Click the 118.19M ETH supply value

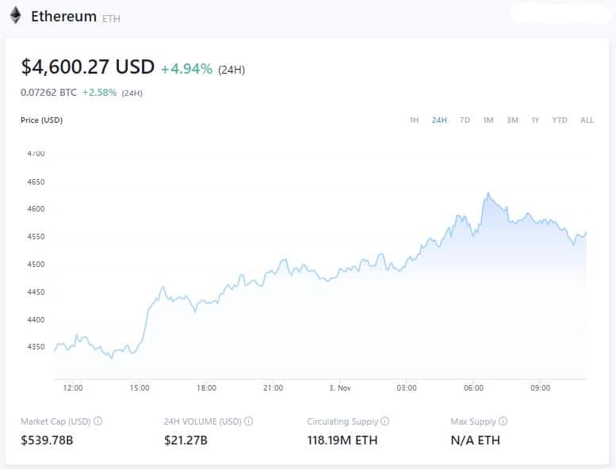coord(342,440)
